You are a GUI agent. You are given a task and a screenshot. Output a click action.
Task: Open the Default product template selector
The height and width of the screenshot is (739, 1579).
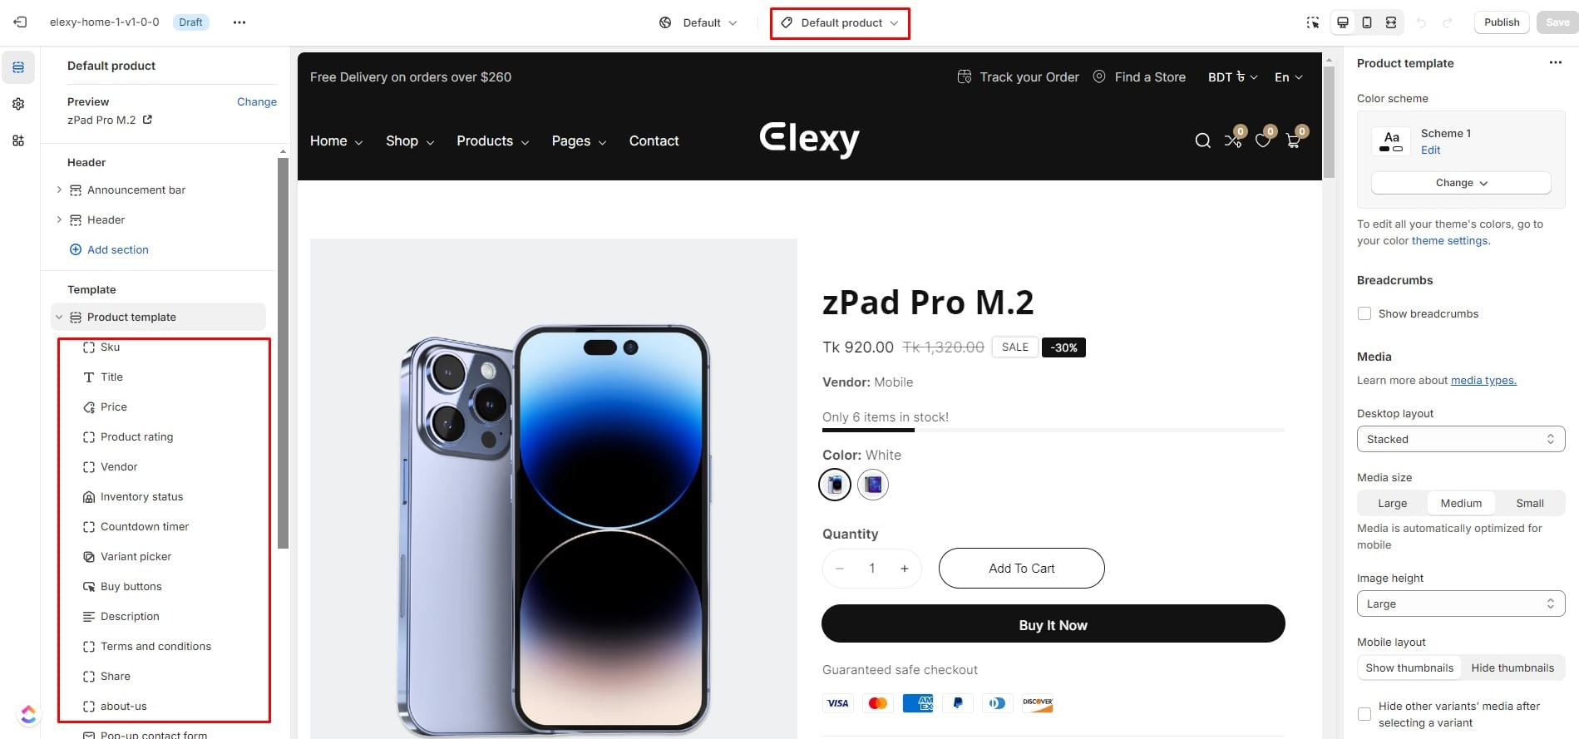(840, 22)
